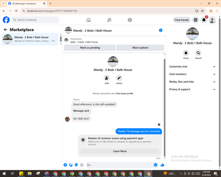
Task: Open the View buyer profile link
Action: click(125, 93)
